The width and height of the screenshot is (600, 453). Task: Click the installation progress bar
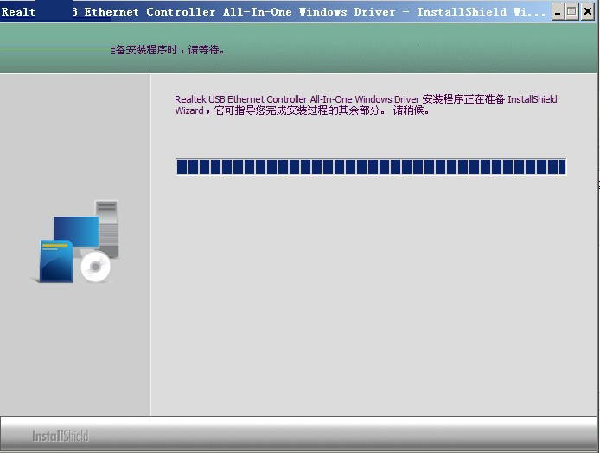(370, 167)
